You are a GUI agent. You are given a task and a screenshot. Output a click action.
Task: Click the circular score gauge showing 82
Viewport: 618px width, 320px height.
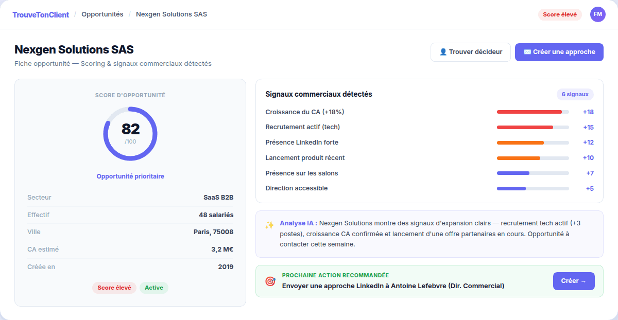pos(130,134)
